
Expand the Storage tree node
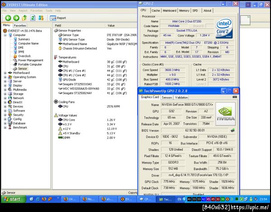[5, 93]
